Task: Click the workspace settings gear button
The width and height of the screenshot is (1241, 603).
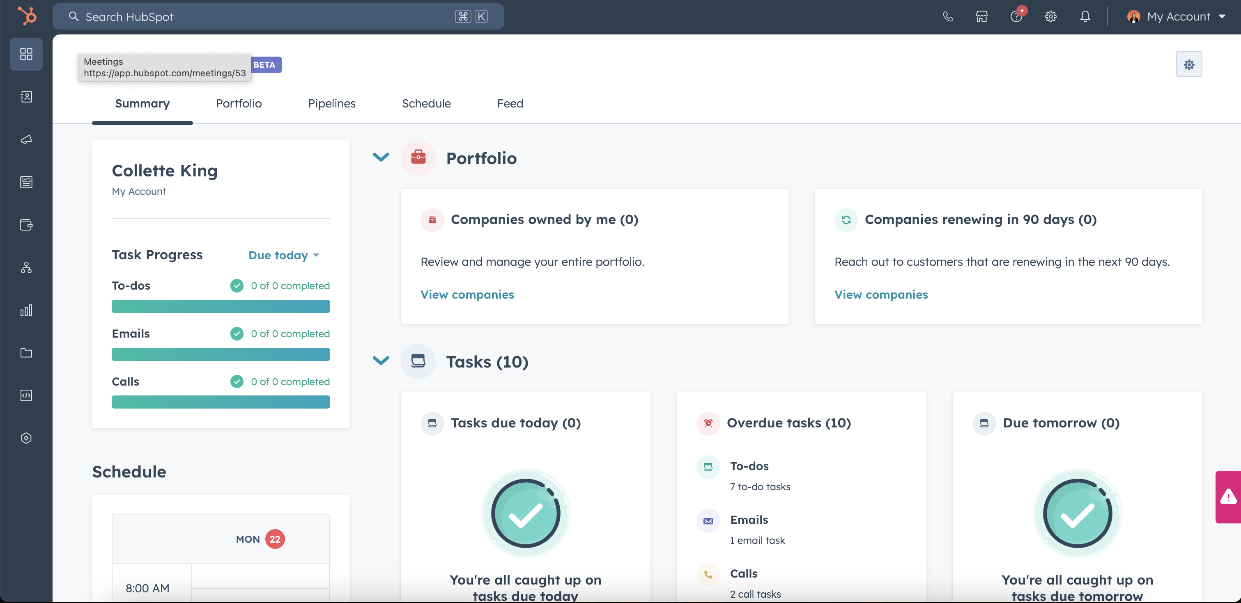Action: [1189, 64]
